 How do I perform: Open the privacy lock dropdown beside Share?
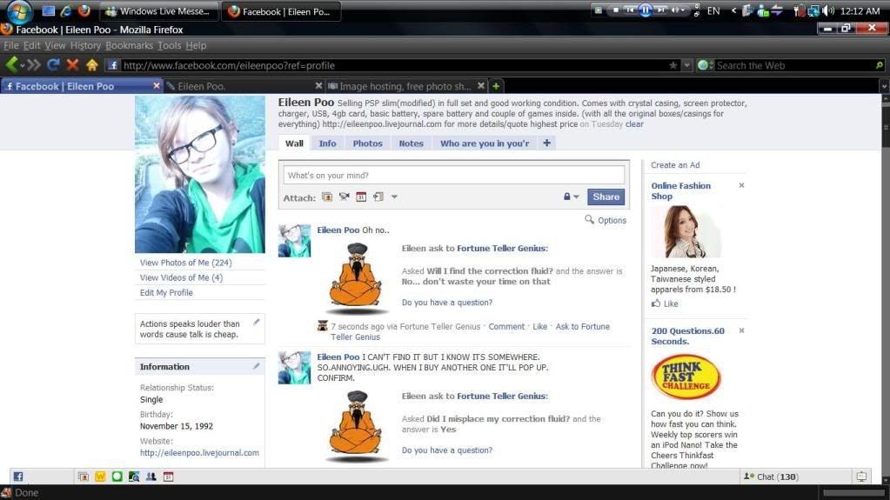[571, 197]
